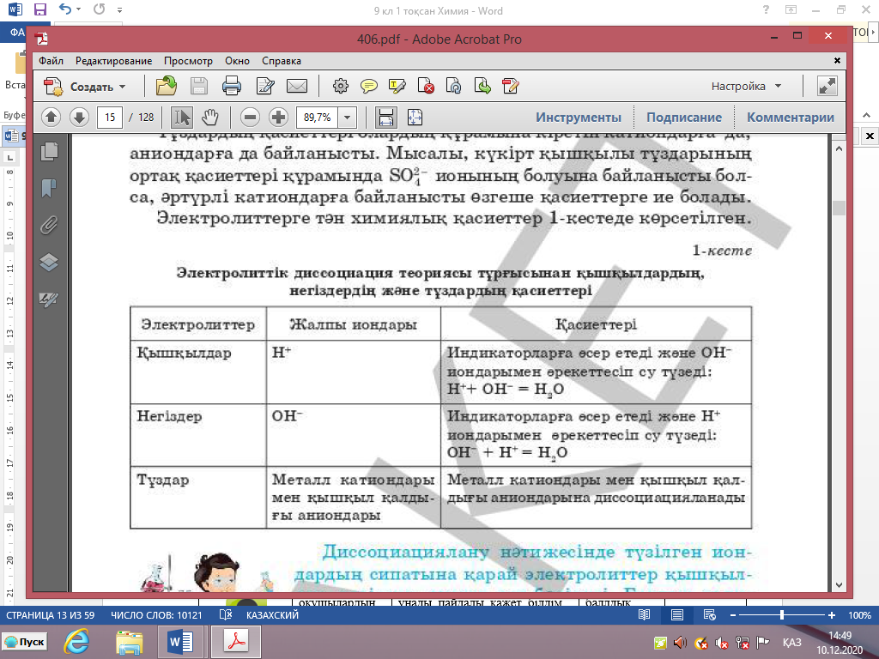Click the print icon in Acrobat toolbar

point(231,87)
